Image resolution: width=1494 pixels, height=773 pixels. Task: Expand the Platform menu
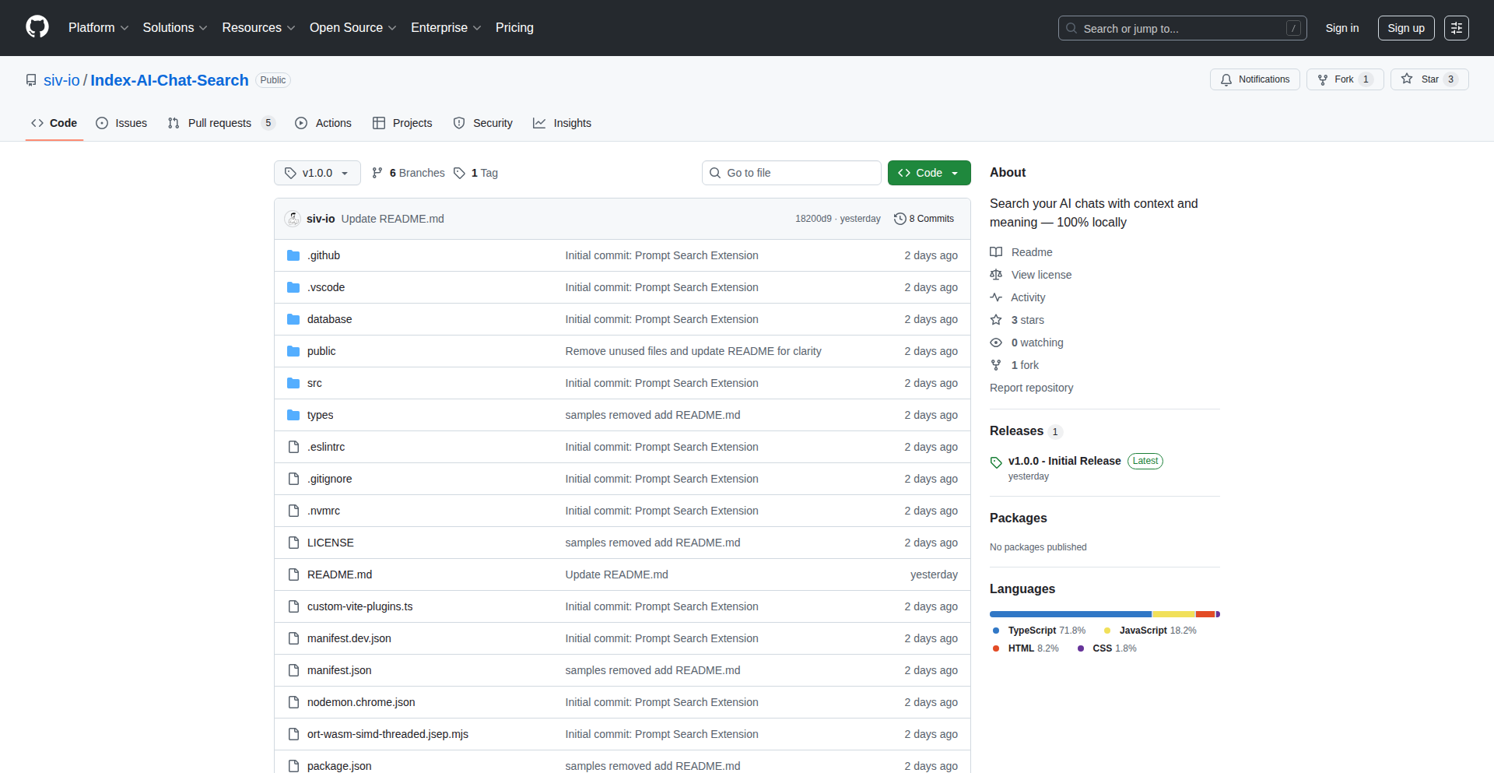click(98, 27)
